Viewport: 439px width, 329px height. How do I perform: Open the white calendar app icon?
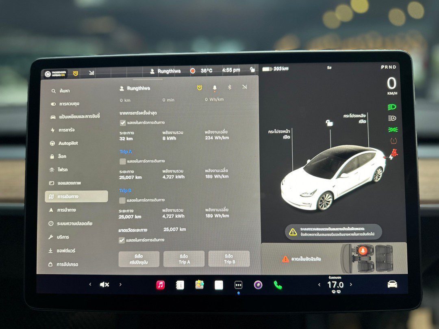click(219, 285)
